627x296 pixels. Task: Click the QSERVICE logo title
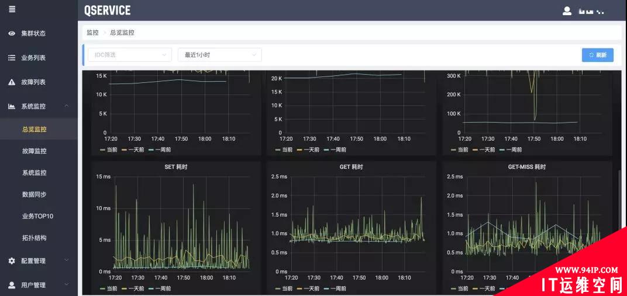point(108,11)
